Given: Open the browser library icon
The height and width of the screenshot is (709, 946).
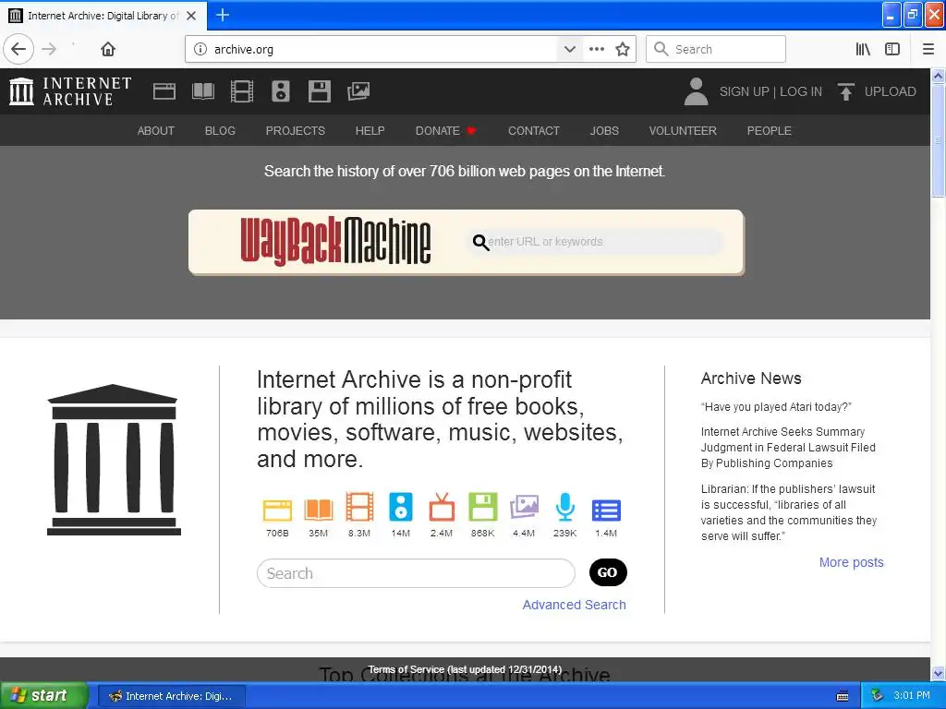Looking at the screenshot, I should 863,49.
